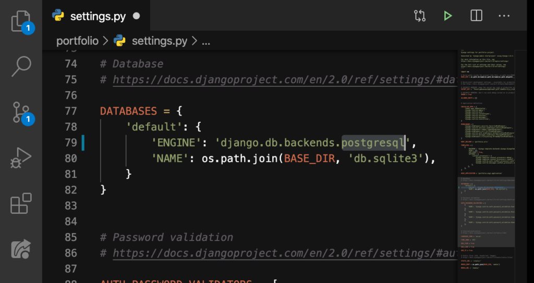Click os.path.join function call
The image size is (534, 283).
[x=240, y=158]
